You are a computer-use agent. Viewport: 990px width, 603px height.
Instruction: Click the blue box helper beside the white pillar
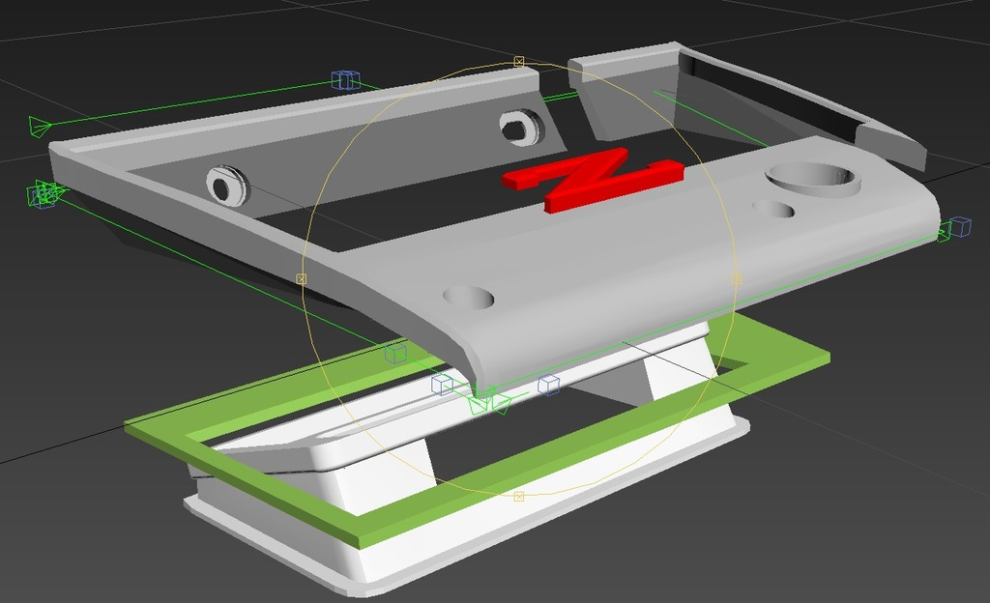[551, 385]
